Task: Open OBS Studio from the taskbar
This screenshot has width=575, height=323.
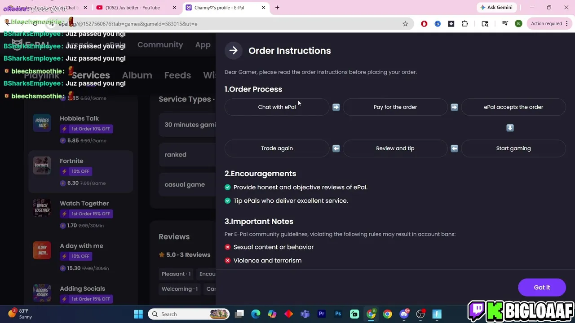Action: coord(420,314)
